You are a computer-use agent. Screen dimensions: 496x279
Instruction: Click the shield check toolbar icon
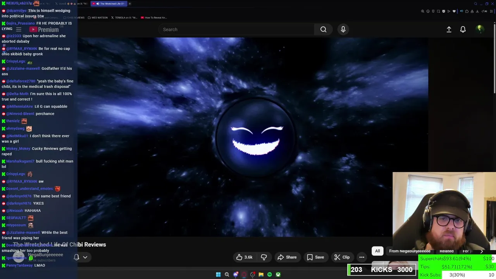click(x=444, y=11)
